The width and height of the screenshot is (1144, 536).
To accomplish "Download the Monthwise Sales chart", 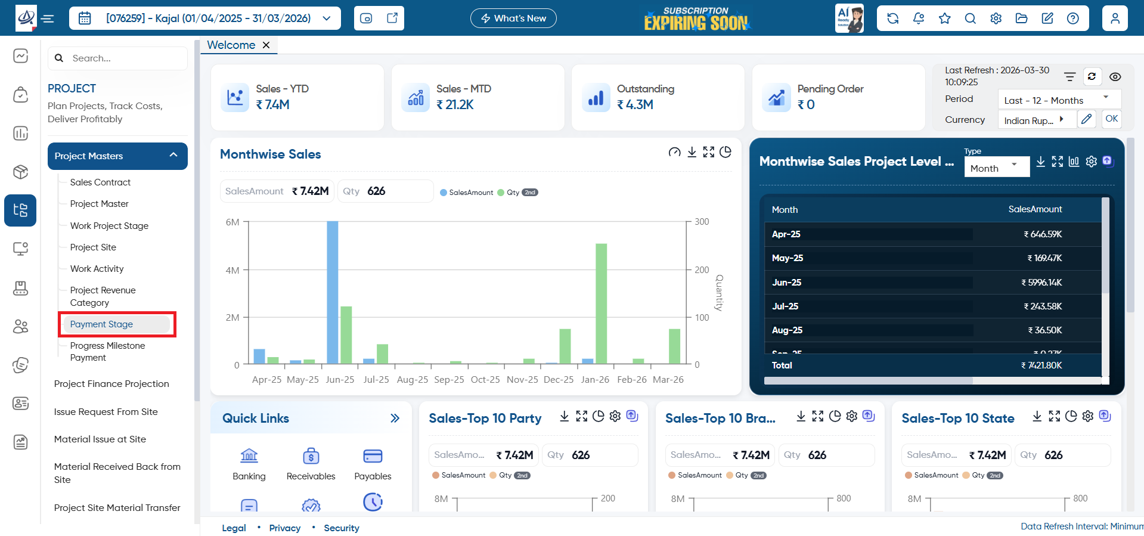I will click(x=692, y=152).
